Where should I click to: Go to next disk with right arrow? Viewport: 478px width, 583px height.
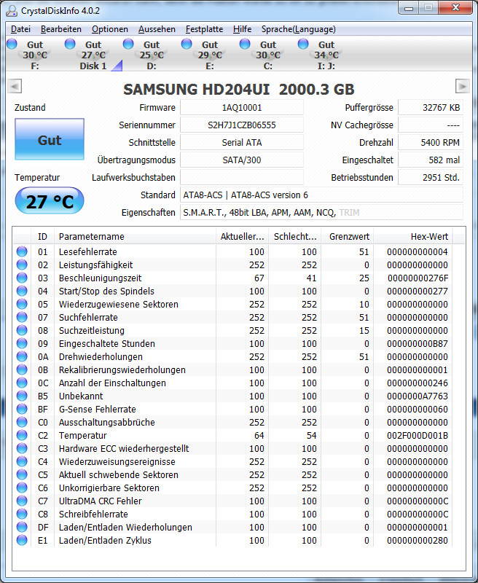point(462,86)
